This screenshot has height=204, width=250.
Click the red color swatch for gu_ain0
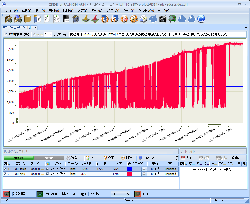click(129, 174)
